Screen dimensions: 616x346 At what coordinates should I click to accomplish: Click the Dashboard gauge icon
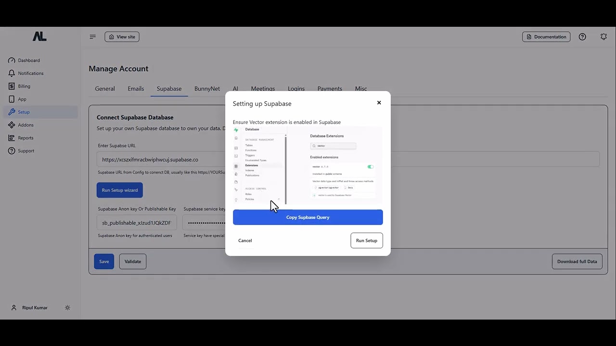click(12, 61)
